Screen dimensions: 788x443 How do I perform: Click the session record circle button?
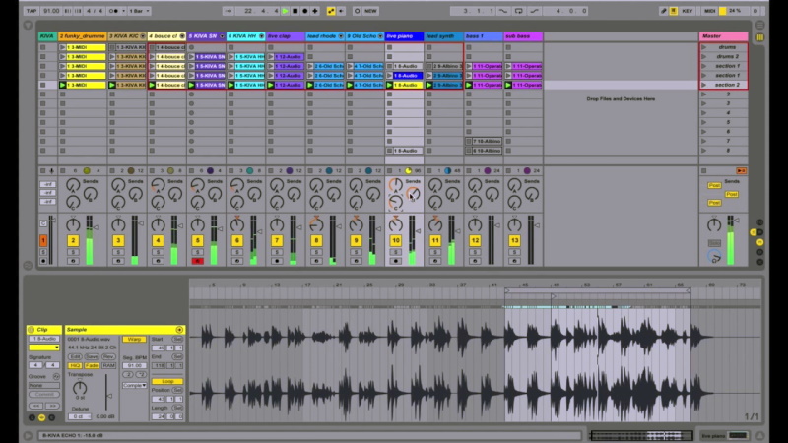(357, 11)
